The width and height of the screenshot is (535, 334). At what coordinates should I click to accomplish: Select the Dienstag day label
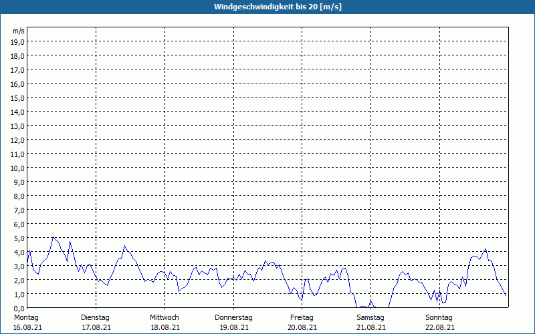pos(95,317)
